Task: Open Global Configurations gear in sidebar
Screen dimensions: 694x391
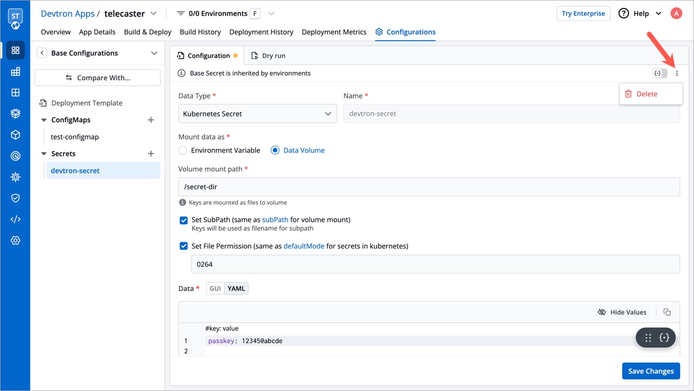Action: pyautogui.click(x=15, y=241)
